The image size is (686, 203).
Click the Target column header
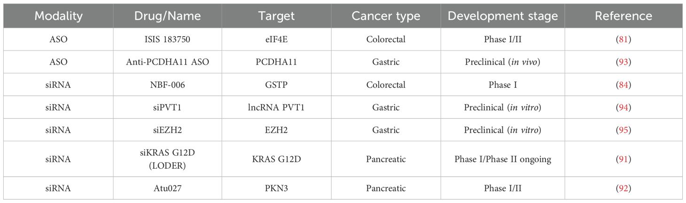click(276, 16)
